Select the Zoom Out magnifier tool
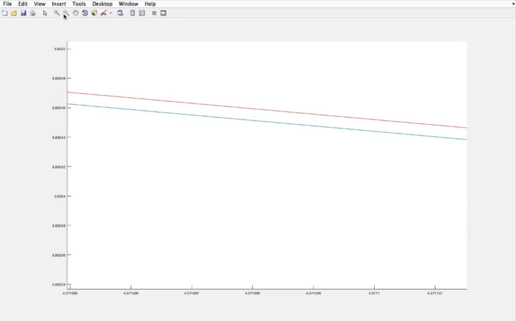The width and height of the screenshot is (516, 321). [x=66, y=13]
